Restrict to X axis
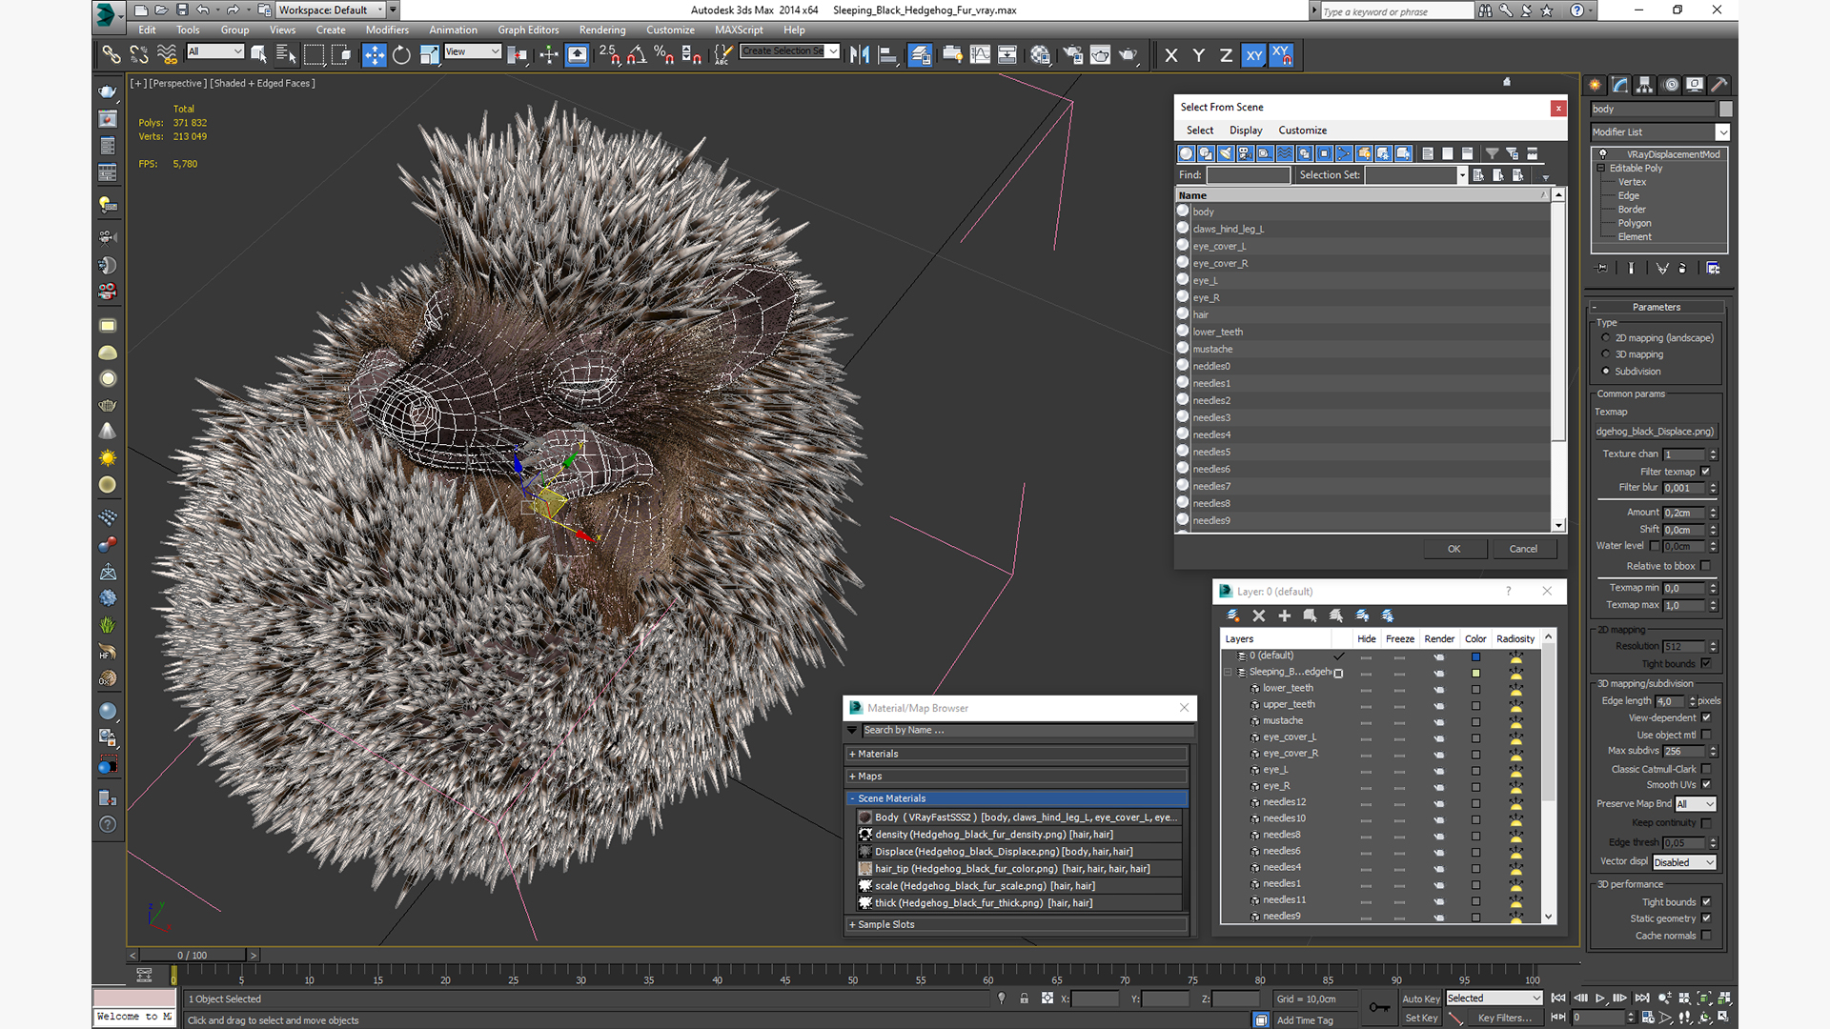This screenshot has width=1830, height=1029. (1171, 55)
